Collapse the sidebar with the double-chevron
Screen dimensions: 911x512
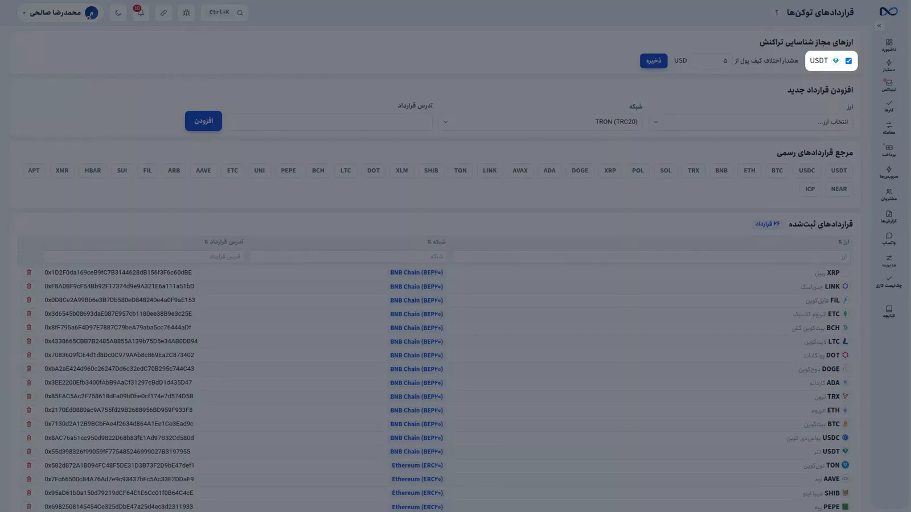(x=879, y=26)
